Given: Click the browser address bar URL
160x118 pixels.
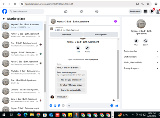Looking at the screenshot, I should (x=49, y=4).
